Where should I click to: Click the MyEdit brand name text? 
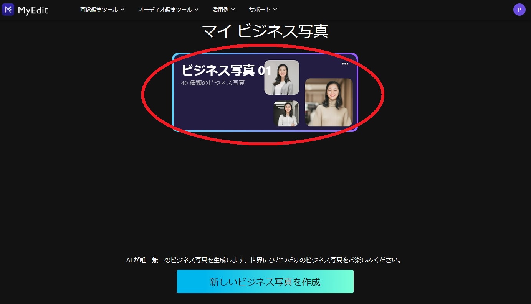click(33, 10)
